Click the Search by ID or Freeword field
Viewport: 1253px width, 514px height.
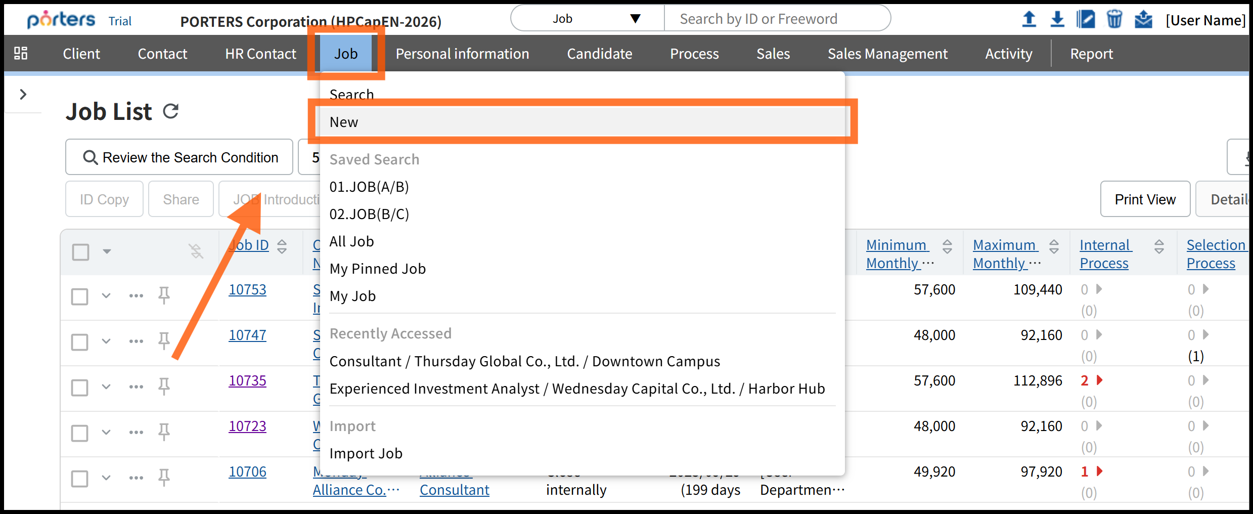pos(776,19)
